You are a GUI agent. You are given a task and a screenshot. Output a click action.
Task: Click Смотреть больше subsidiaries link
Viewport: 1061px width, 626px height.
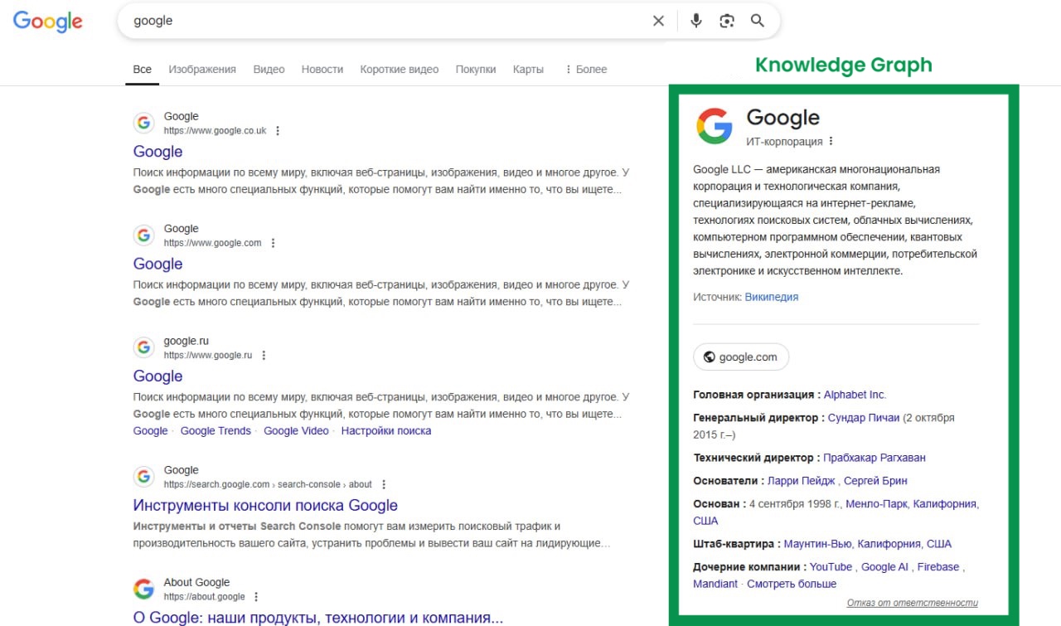pos(792,584)
